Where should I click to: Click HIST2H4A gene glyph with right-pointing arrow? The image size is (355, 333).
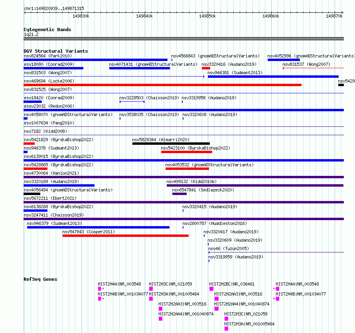pyautogui.click(x=101, y=289)
